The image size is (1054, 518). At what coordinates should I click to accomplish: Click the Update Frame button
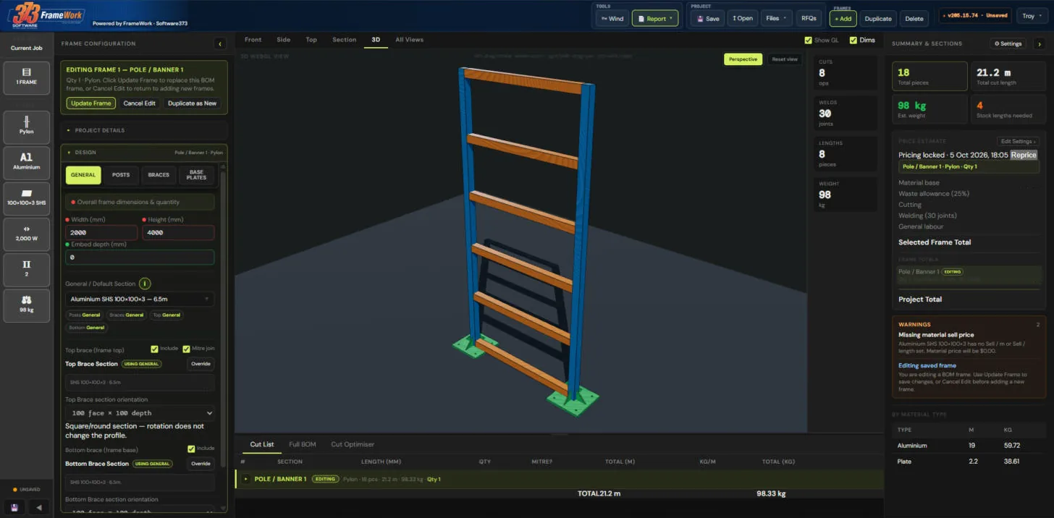[x=91, y=103]
